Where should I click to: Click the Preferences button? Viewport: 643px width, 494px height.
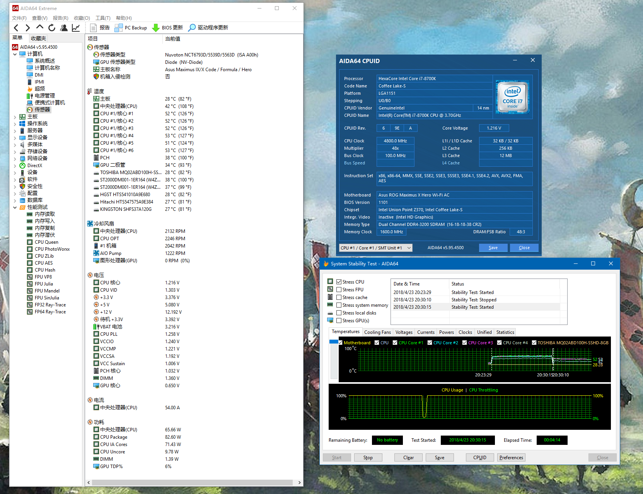511,458
